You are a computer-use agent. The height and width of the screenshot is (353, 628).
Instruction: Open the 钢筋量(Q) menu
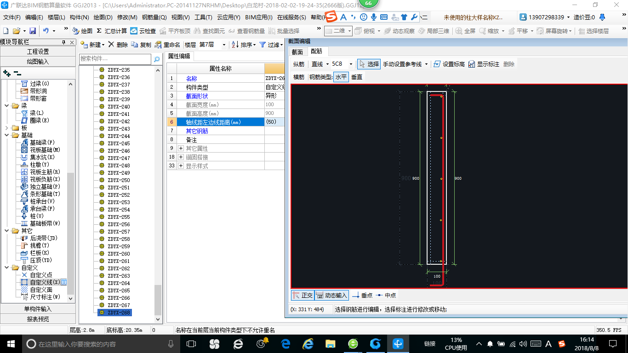click(x=154, y=17)
